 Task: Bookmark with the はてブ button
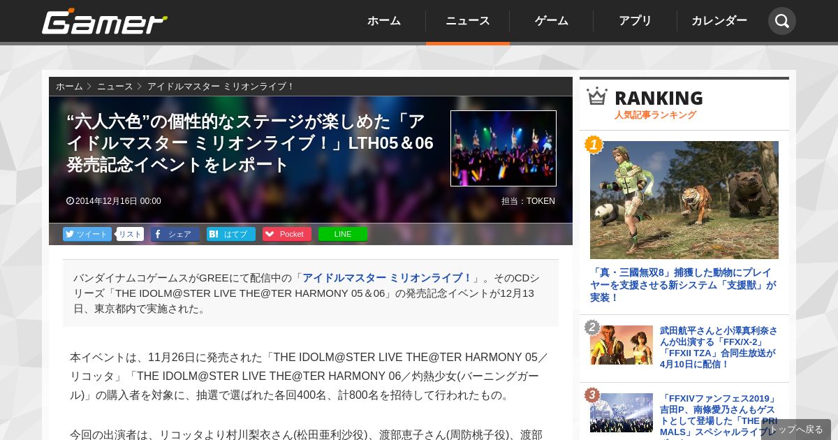pyautogui.click(x=231, y=234)
